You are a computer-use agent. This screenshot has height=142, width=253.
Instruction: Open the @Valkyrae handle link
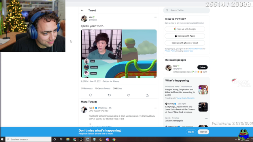(103, 108)
